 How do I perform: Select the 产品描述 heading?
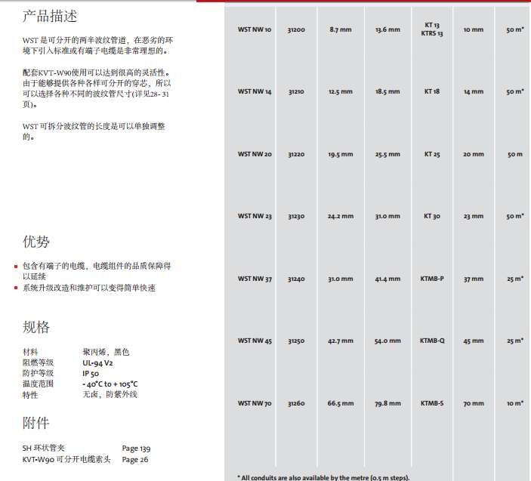coord(50,16)
